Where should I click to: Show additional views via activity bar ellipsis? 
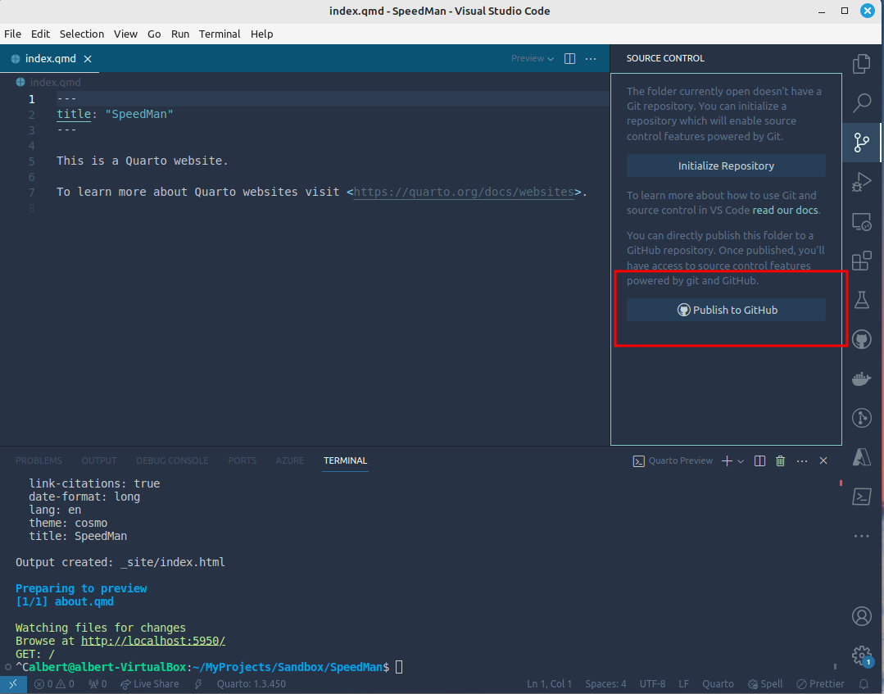point(861,536)
